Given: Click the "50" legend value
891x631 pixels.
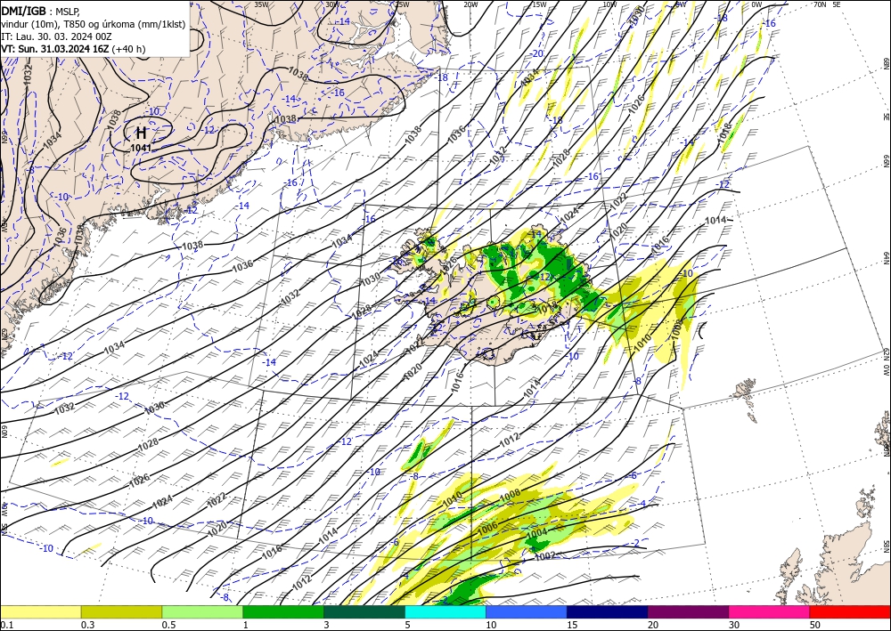Looking at the screenshot, I should tap(815, 625).
